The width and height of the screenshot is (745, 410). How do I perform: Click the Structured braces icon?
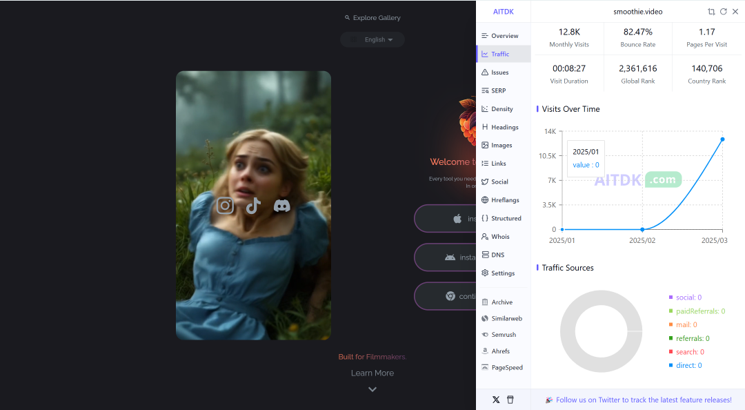coord(485,218)
